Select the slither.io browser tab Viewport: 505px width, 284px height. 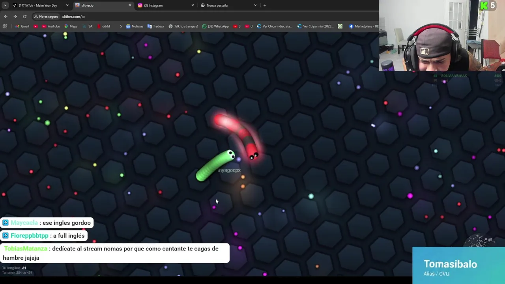(x=103, y=5)
